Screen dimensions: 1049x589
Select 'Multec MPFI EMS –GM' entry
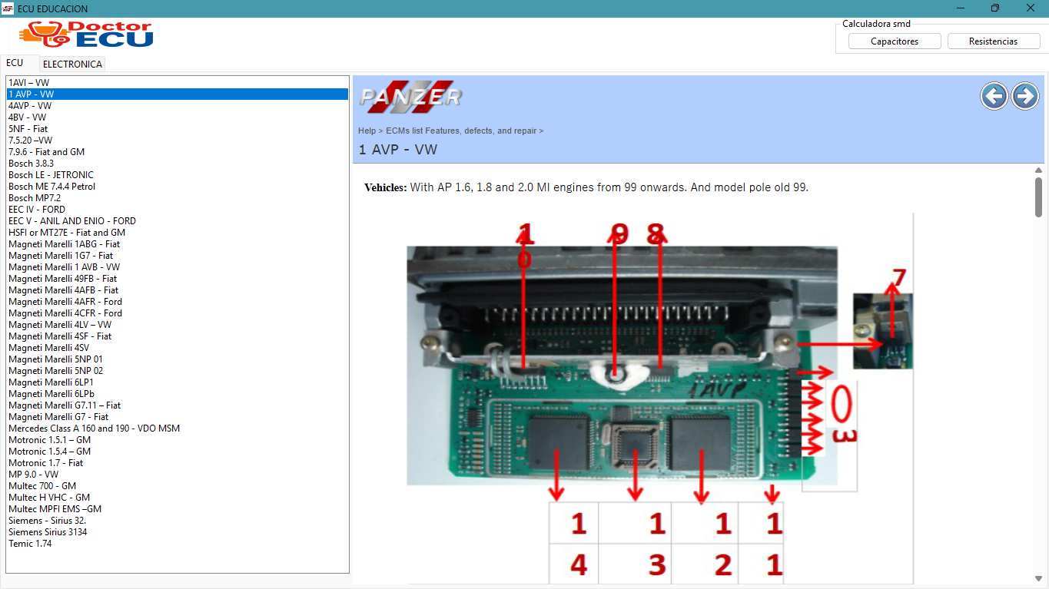178,508
